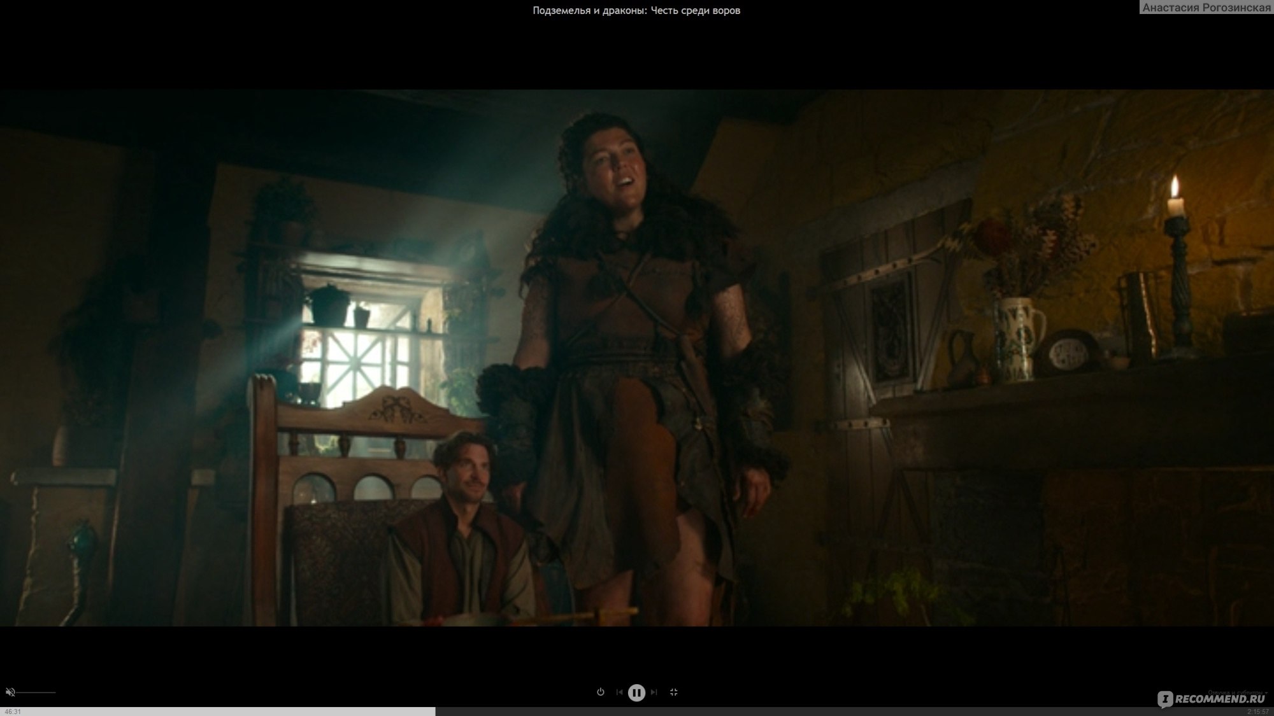Click the elapsed time 46:31

tap(13, 712)
